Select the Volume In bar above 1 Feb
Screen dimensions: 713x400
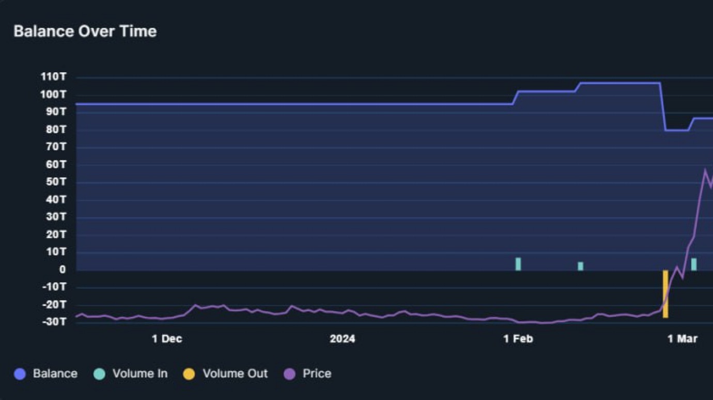pyautogui.click(x=518, y=264)
